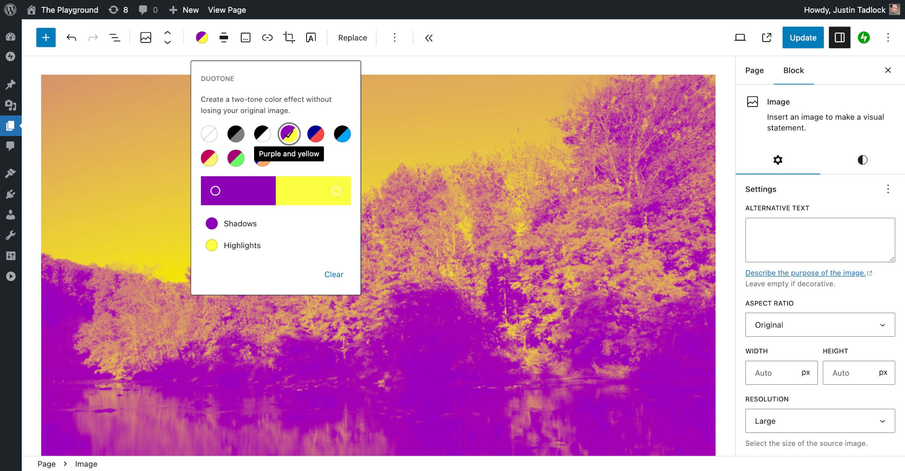Image resolution: width=905 pixels, height=471 pixels.
Task: Open the Resolution dropdown set to Large
Action: pos(819,421)
